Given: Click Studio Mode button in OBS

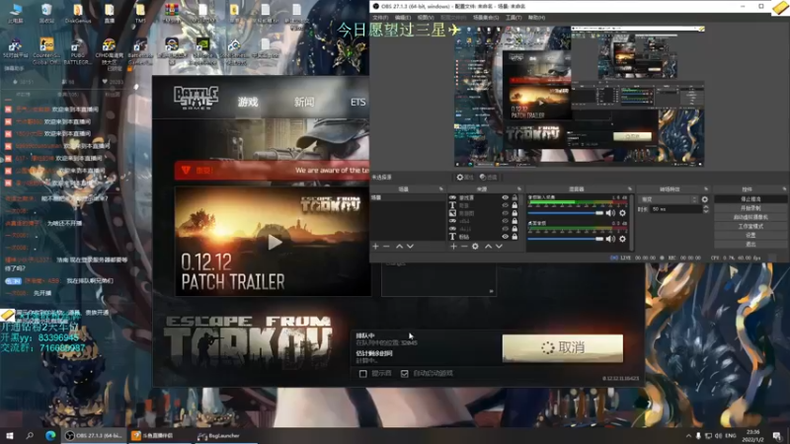Looking at the screenshot, I should pyautogui.click(x=750, y=227).
